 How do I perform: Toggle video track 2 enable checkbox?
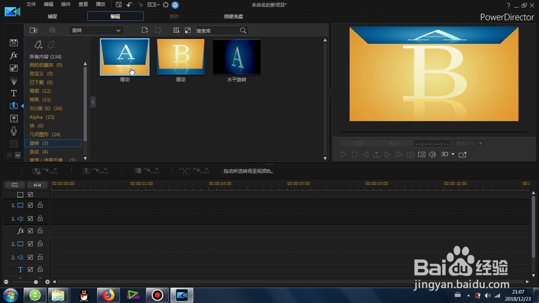[x=30, y=244]
